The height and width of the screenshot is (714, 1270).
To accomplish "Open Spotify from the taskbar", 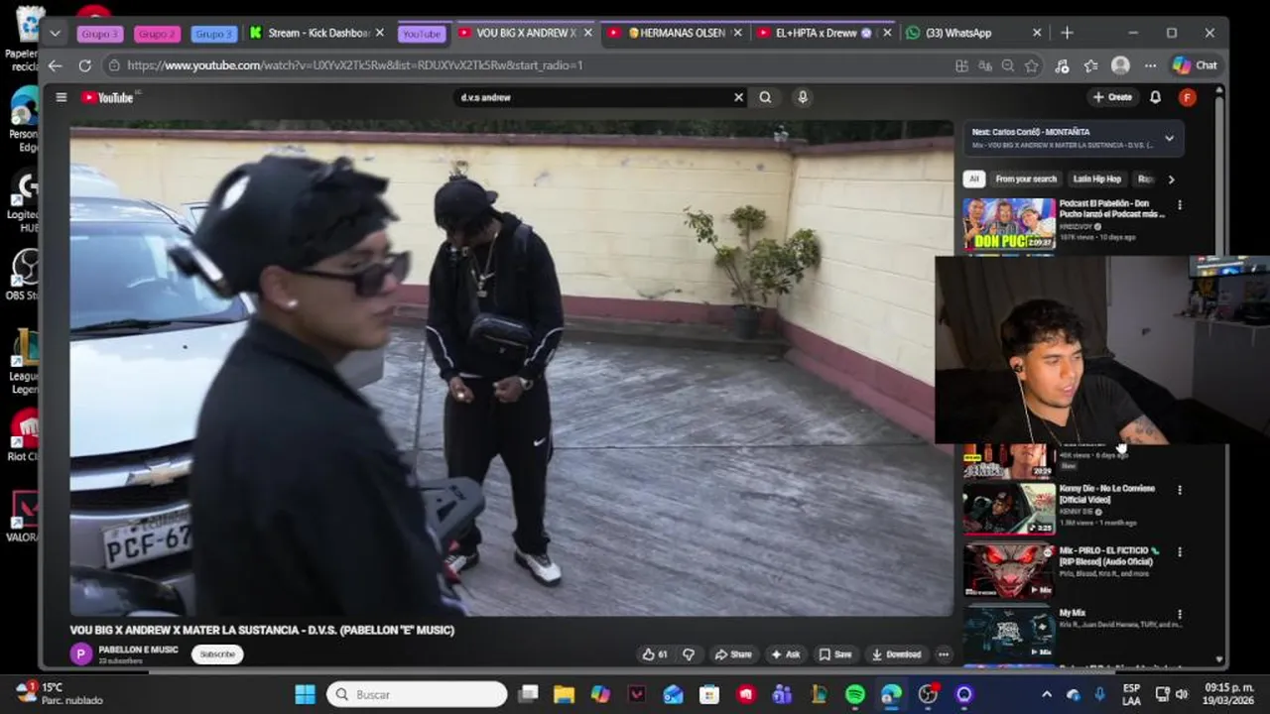I will (x=855, y=694).
